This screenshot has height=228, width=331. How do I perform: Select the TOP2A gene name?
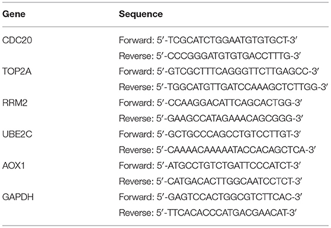tap(17, 71)
